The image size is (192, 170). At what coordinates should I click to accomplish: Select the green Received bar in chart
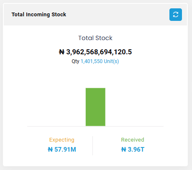[95, 107]
